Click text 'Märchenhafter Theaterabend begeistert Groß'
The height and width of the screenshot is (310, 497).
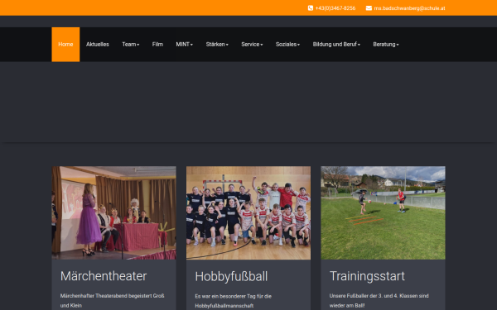(x=112, y=296)
